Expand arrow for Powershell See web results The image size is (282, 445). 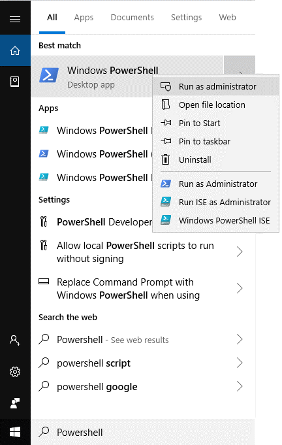click(x=240, y=339)
